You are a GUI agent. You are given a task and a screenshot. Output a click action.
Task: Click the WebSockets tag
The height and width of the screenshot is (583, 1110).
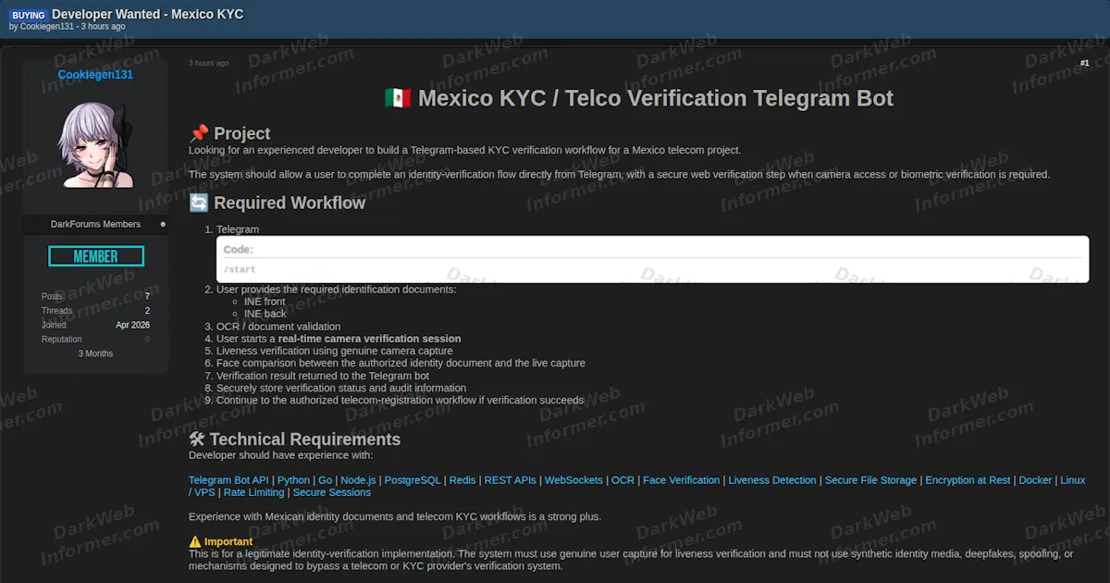click(x=573, y=480)
